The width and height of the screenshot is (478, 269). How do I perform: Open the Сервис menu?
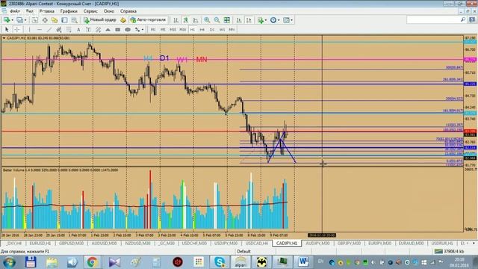tap(90, 11)
